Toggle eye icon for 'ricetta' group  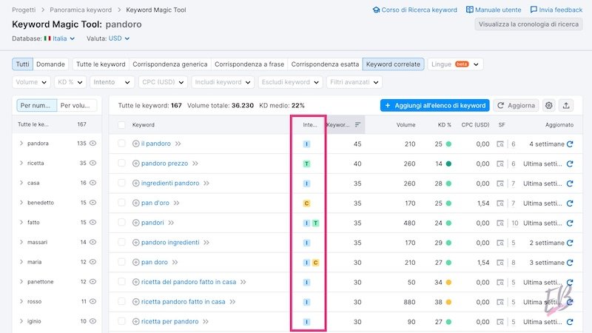coord(93,163)
